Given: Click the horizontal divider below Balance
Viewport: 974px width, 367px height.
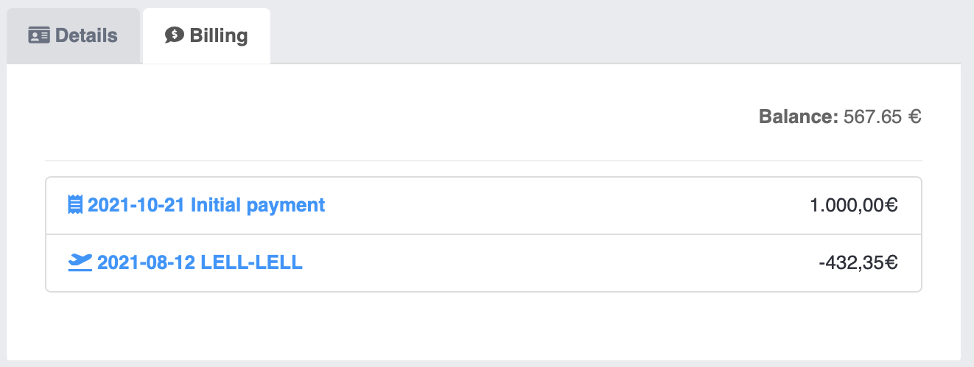Looking at the screenshot, I should (x=483, y=161).
